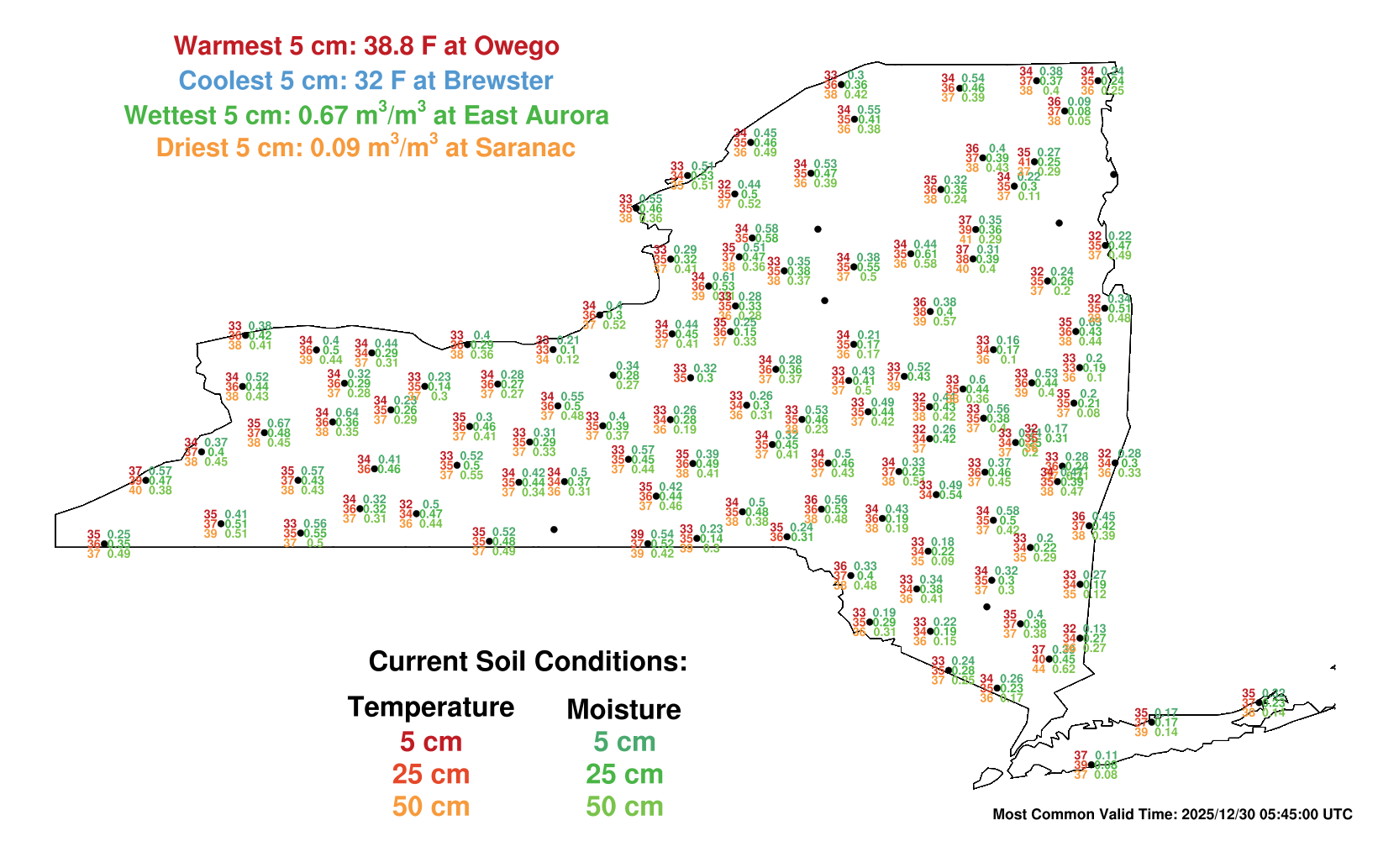1378x857 pixels.
Task: Select southwestern corner station dot reading 0.25, 0.35, 0.49
Action: (x=104, y=544)
